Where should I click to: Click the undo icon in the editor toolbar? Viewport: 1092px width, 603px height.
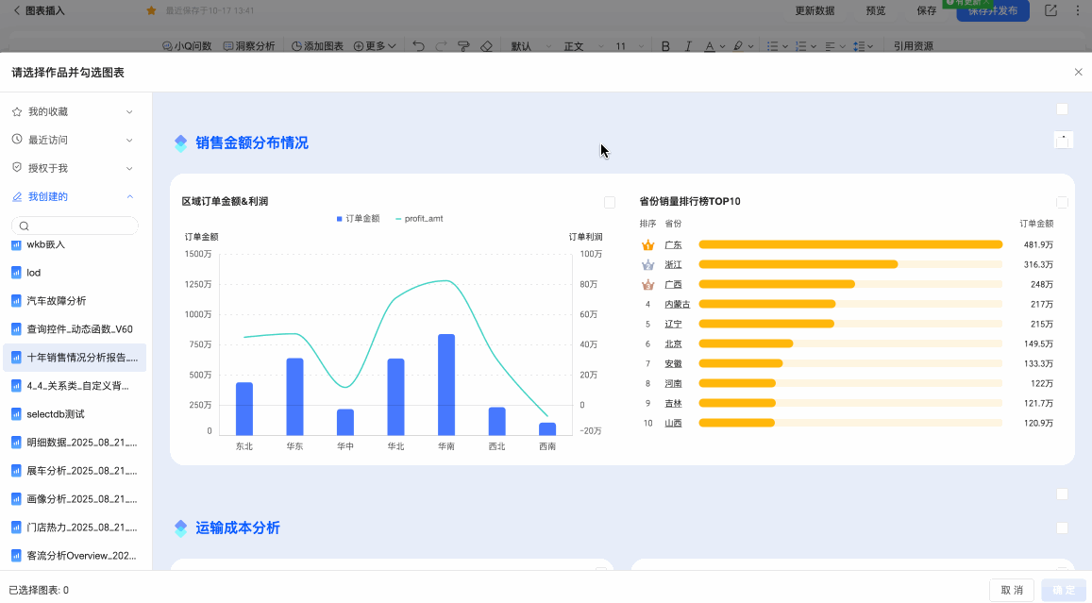(418, 46)
